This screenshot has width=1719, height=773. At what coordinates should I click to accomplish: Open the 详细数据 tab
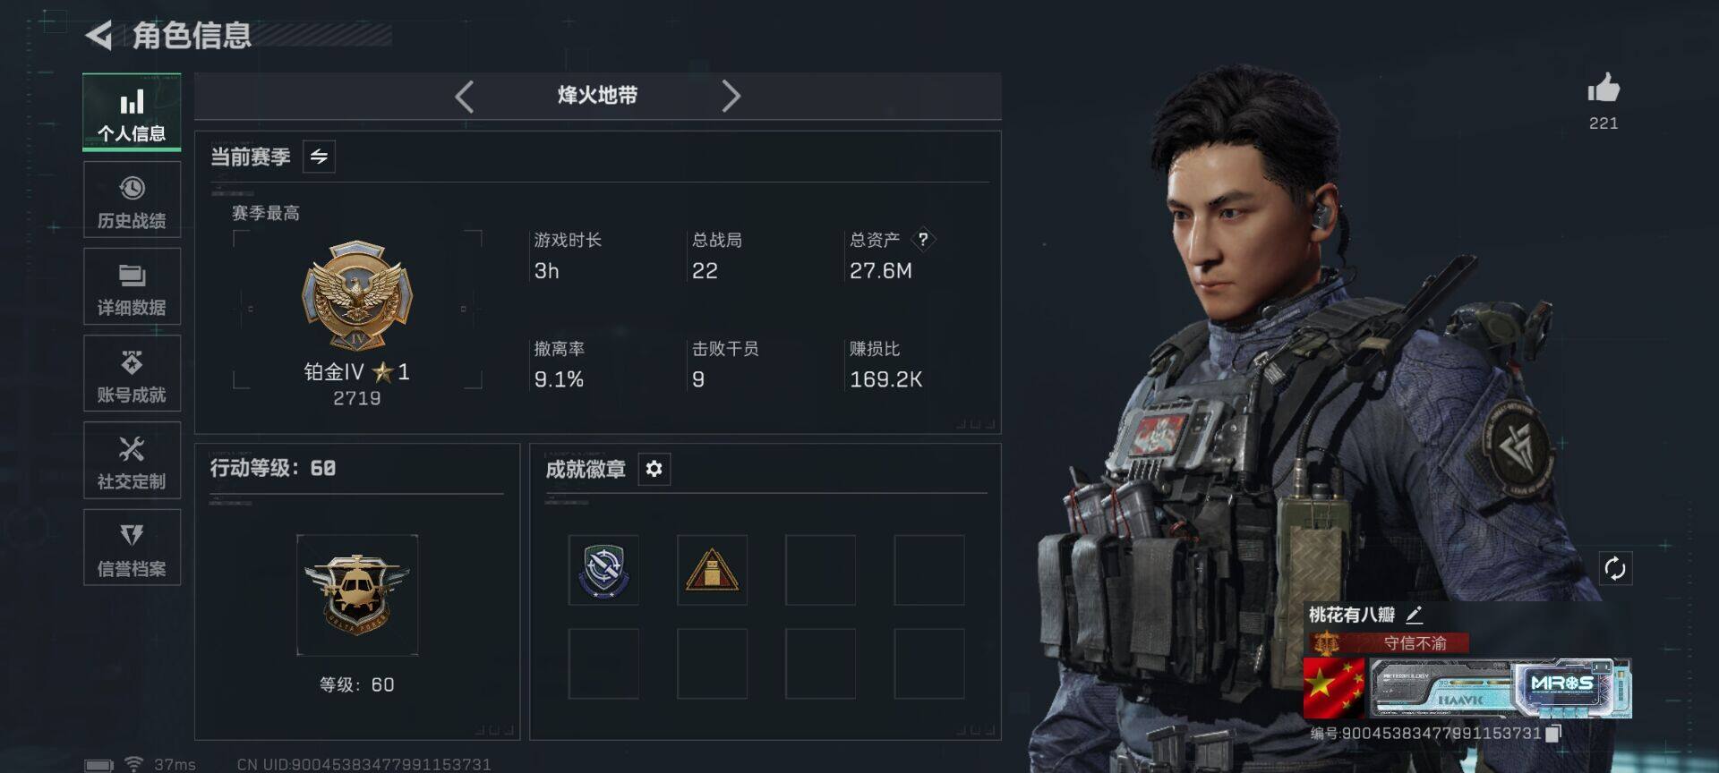pyautogui.click(x=132, y=286)
